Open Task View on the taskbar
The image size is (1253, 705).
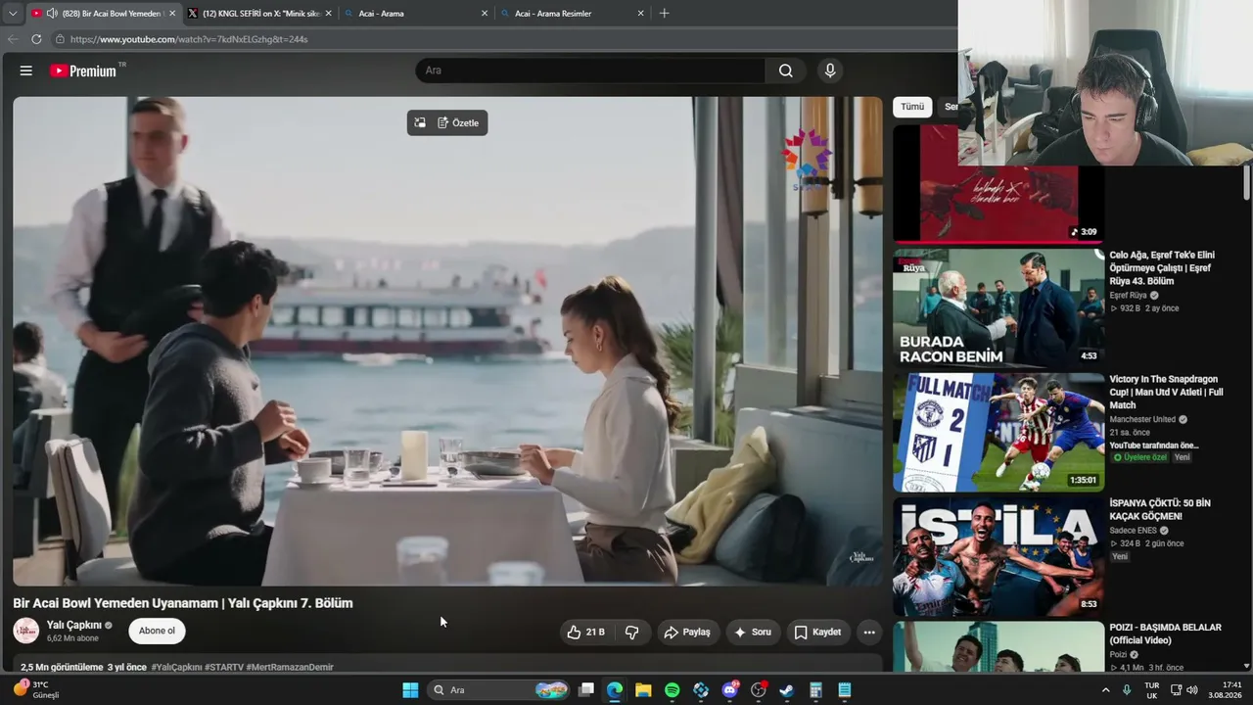(585, 690)
